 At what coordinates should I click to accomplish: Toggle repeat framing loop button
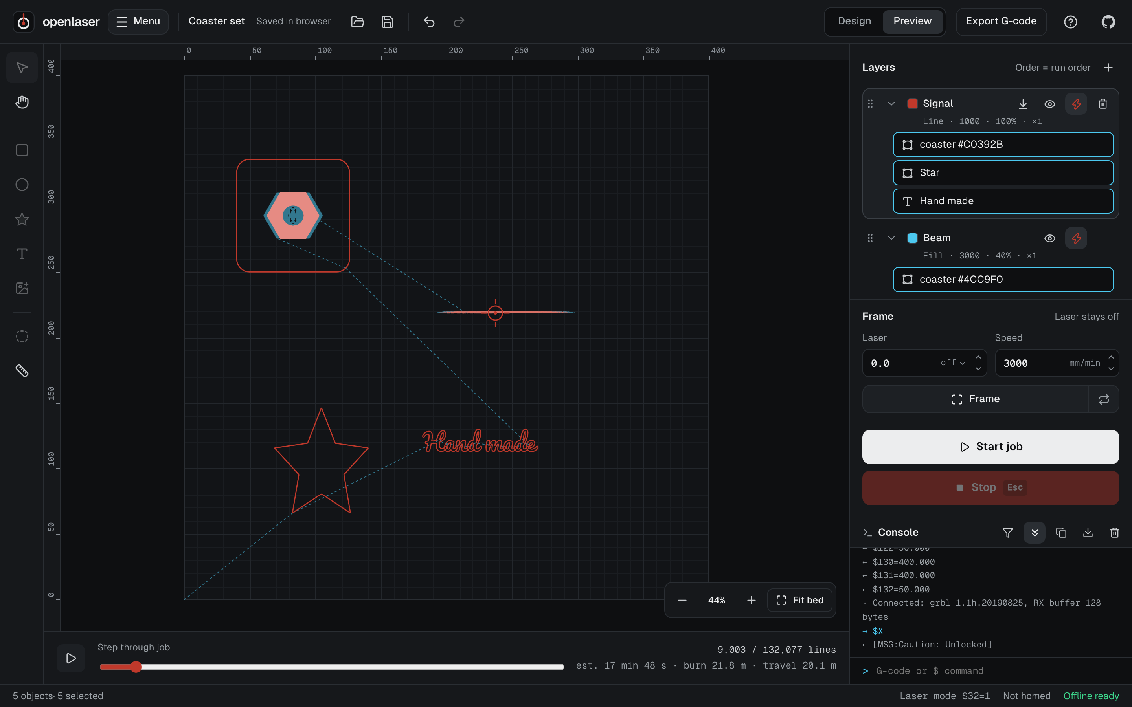click(1103, 399)
